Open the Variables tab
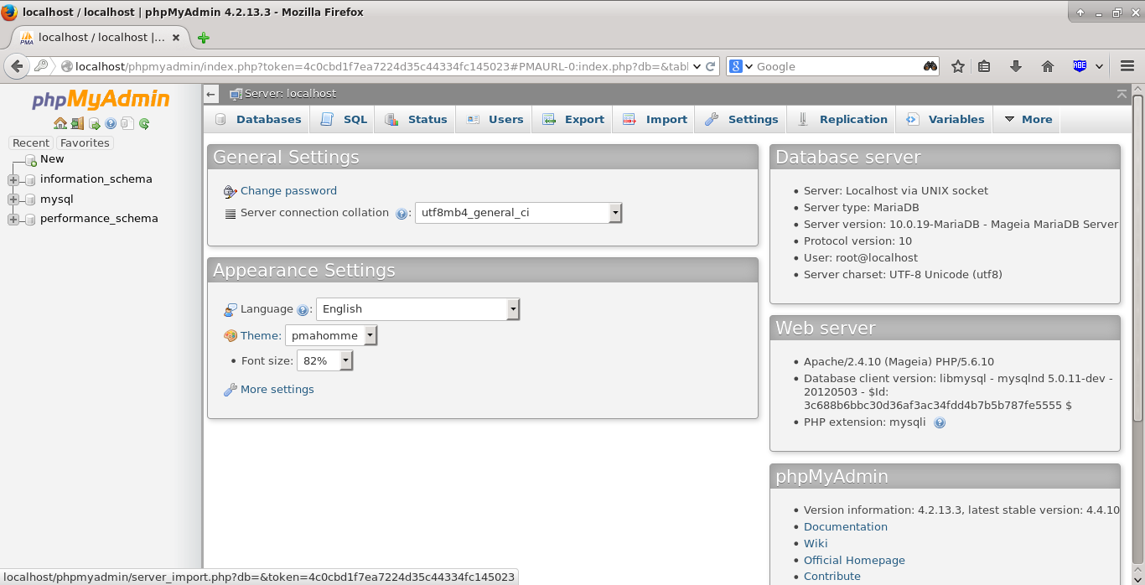Image resolution: width=1145 pixels, height=585 pixels. click(945, 120)
